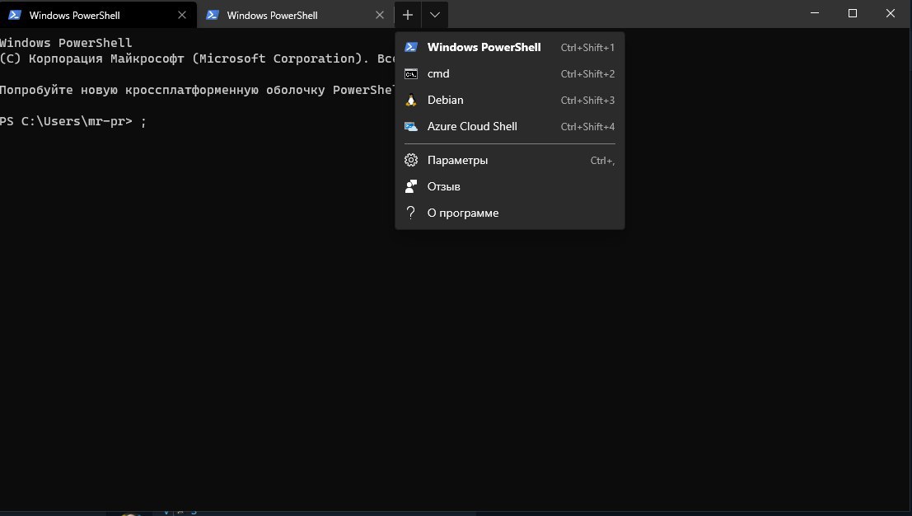
Task: Click PowerShell icon on first tab
Action: click(x=15, y=15)
